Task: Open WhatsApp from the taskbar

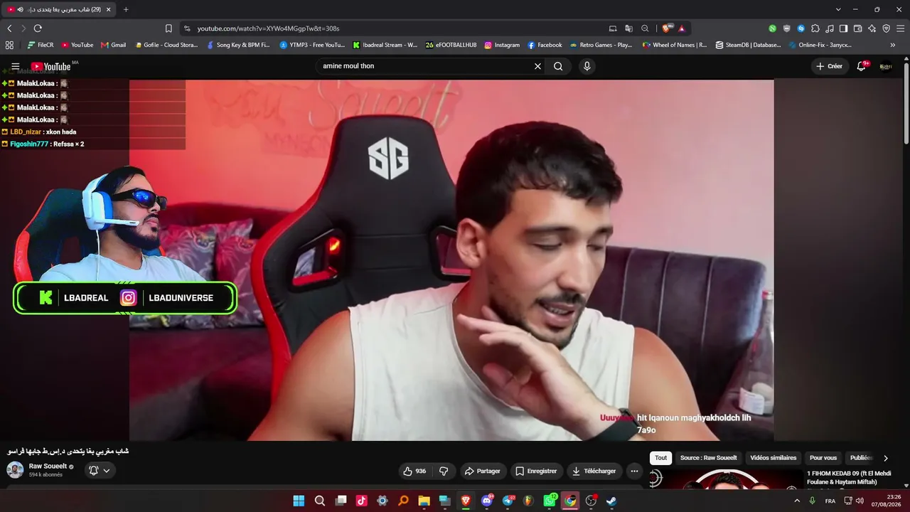Action: 550,501
